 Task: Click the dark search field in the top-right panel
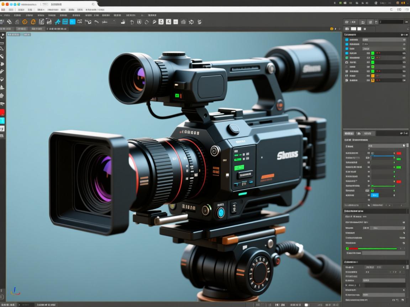[x=392, y=22]
